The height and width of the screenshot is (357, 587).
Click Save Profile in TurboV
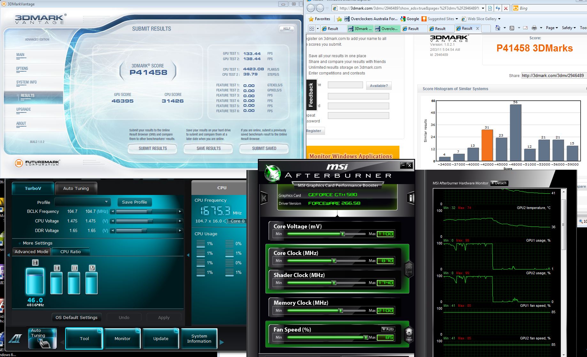(x=135, y=202)
